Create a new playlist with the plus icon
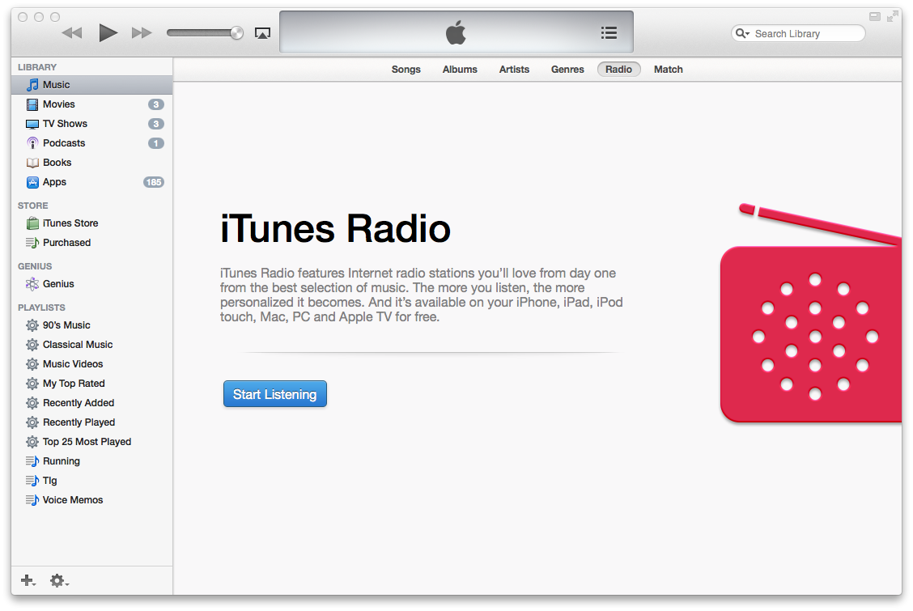Screen dimensions: 913x611 tap(27, 580)
